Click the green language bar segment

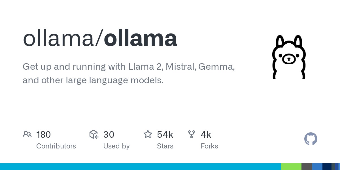click(x=291, y=167)
